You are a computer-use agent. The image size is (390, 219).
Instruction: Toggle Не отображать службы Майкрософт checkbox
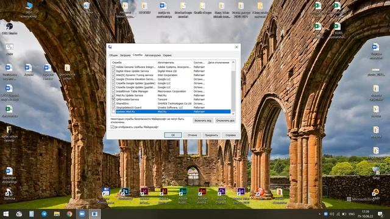click(x=112, y=127)
